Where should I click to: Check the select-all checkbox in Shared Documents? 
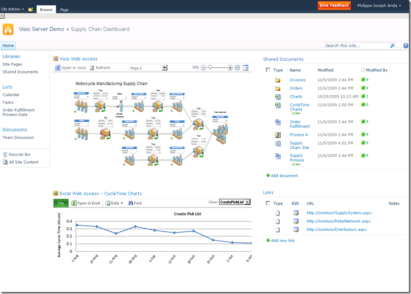268,70
